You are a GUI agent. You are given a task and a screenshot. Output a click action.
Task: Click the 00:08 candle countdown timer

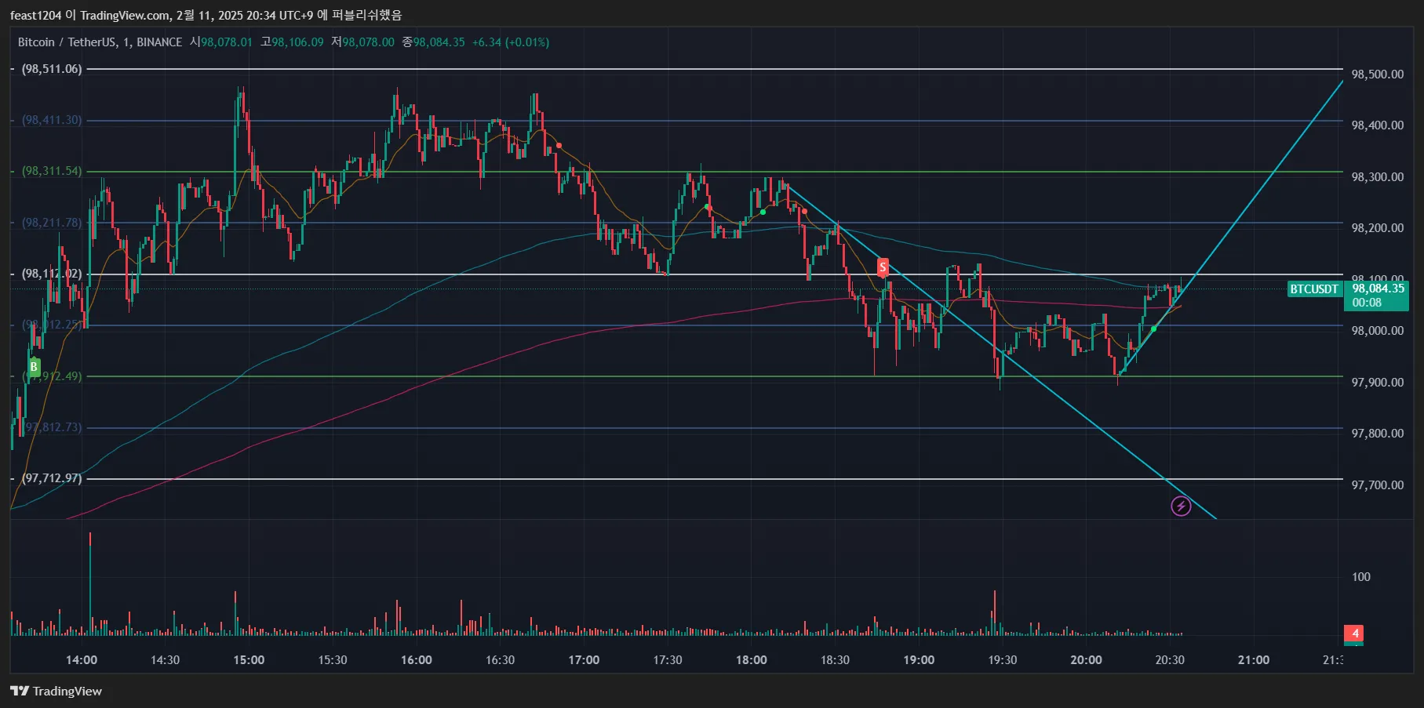[1367, 303]
